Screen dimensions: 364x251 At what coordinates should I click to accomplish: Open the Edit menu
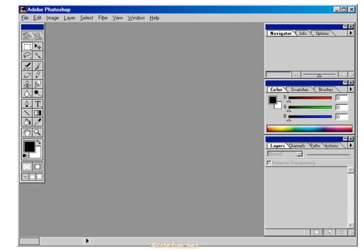pos(37,18)
